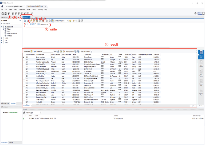
Task: Refresh result grid data icon
Action: (x=35, y=51)
